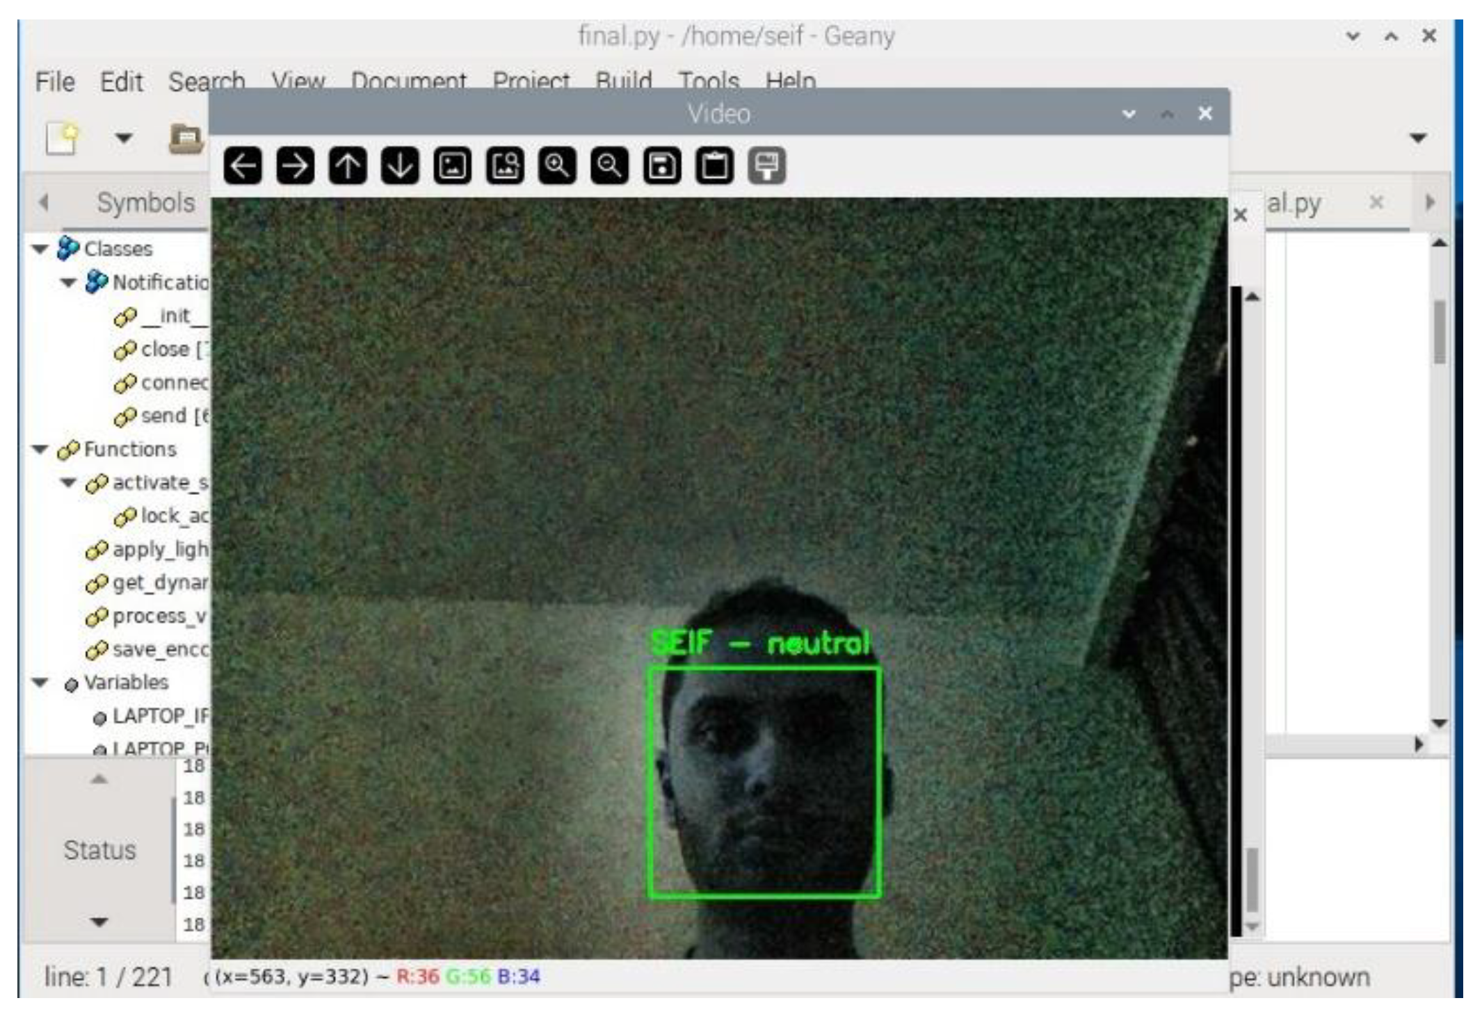Click the save image floppy icon
This screenshot has height=1021, width=1482.
[661, 166]
